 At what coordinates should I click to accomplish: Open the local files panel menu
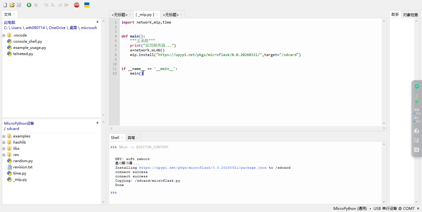[x=98, y=22]
